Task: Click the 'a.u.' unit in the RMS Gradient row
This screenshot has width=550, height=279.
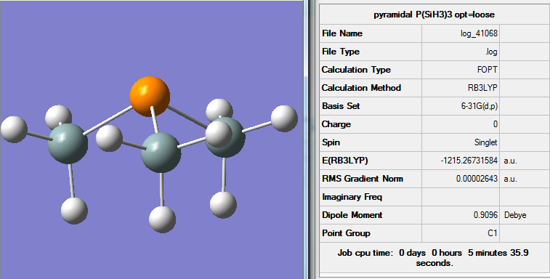Action: pos(510,179)
